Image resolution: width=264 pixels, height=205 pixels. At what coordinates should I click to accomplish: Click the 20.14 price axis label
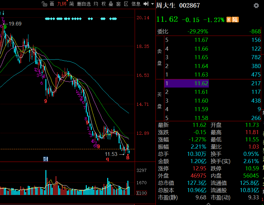click(x=143, y=18)
